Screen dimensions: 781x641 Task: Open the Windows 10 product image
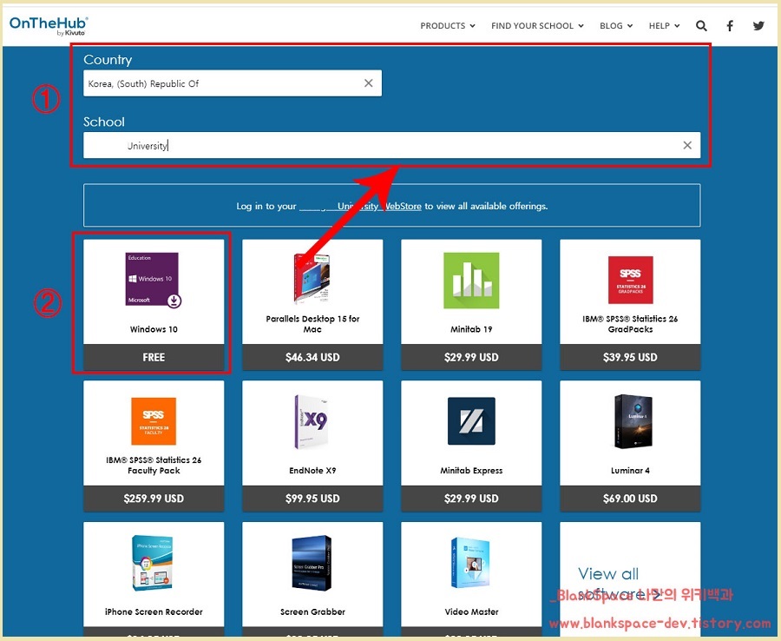tap(153, 280)
